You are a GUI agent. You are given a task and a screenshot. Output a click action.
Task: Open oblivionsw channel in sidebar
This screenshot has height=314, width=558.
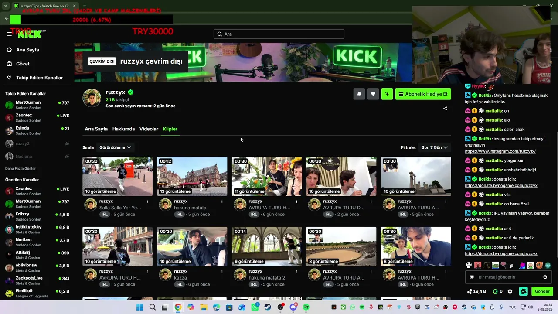(37, 268)
